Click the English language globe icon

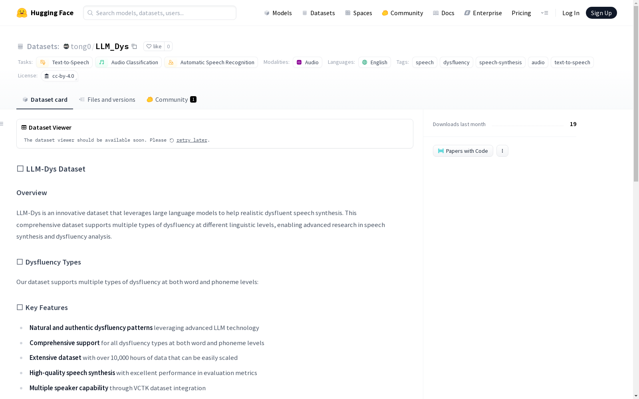click(x=365, y=62)
